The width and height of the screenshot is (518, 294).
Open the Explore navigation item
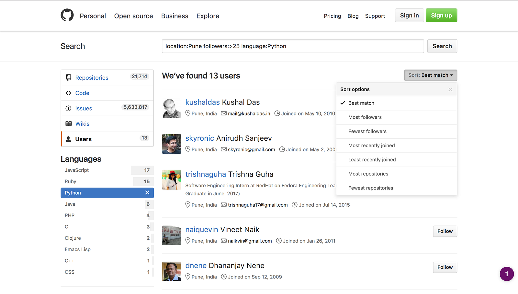click(x=208, y=16)
